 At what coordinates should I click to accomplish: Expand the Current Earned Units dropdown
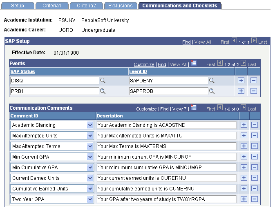[90, 178]
